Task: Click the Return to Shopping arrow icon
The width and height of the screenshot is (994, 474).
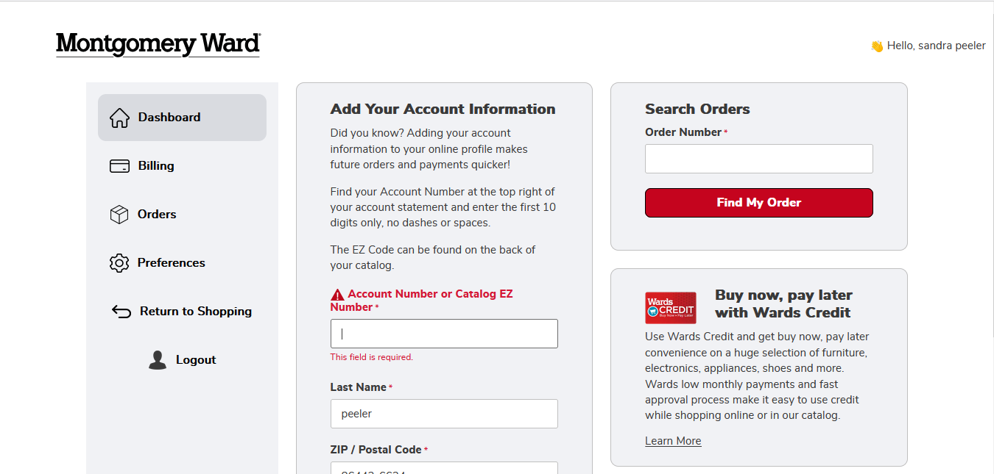Action: pos(119,311)
